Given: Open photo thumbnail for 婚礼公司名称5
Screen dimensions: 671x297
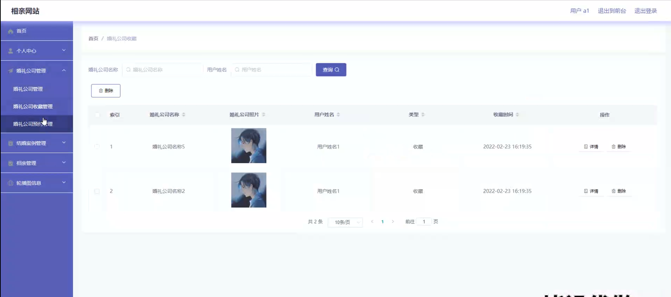Looking at the screenshot, I should tap(249, 146).
